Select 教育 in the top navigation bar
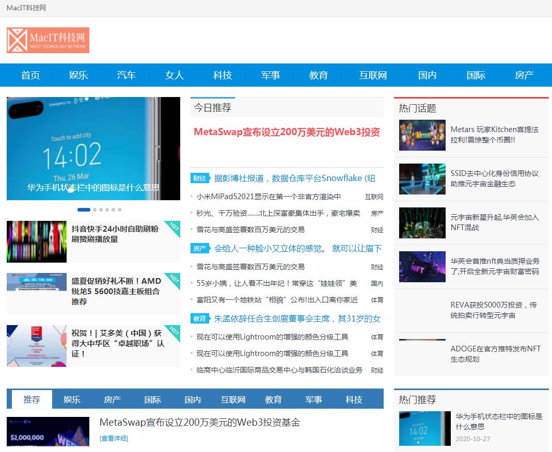552x452 pixels. (319, 75)
